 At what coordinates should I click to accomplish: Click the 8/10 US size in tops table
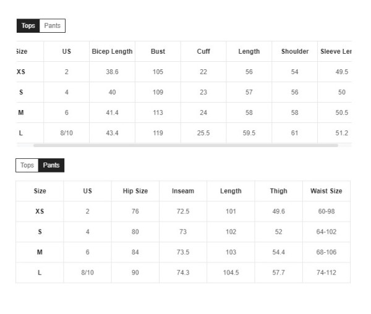coord(67,133)
